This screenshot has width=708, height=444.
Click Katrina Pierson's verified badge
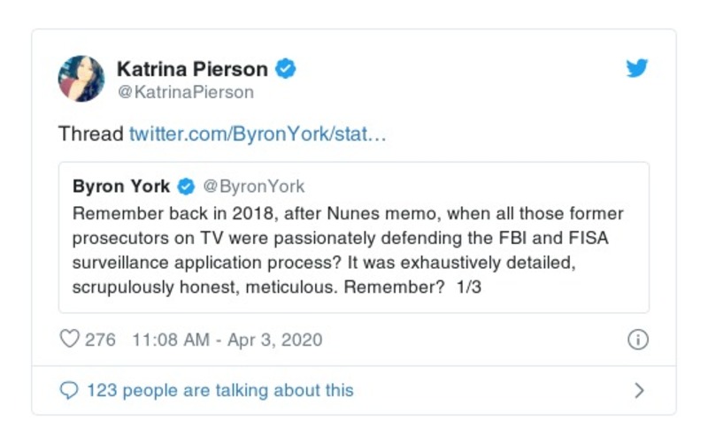coord(286,69)
